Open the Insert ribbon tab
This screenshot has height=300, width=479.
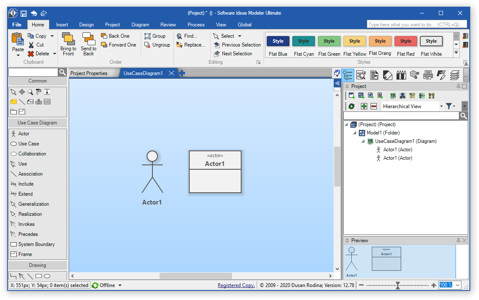coord(62,25)
